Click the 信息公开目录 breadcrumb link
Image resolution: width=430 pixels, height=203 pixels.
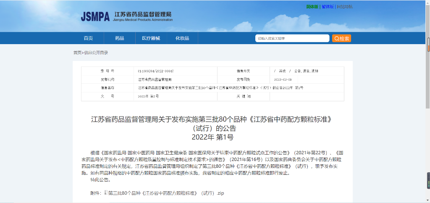pyautogui.click(x=96, y=53)
